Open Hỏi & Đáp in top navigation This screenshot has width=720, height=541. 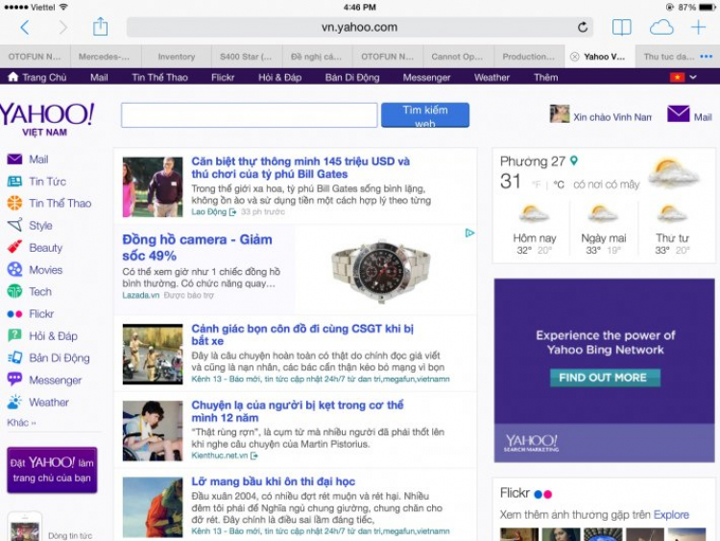[x=279, y=77]
